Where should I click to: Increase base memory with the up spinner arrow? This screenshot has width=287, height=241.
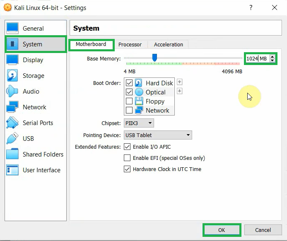(x=273, y=57)
